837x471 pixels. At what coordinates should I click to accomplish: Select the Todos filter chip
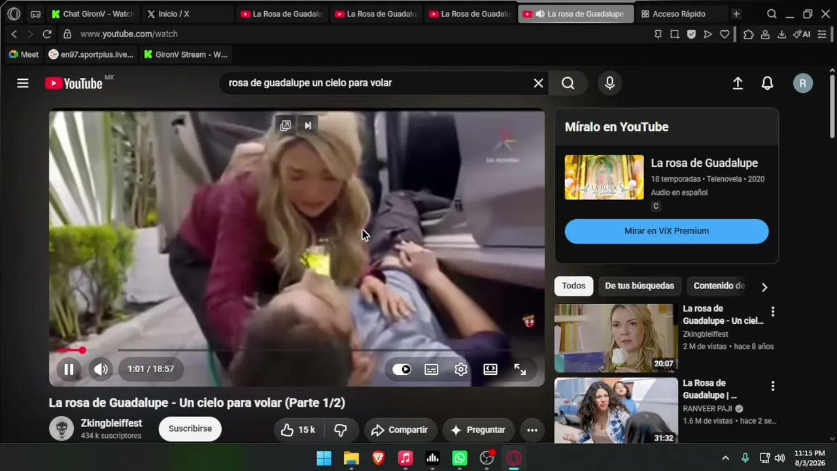tap(573, 286)
